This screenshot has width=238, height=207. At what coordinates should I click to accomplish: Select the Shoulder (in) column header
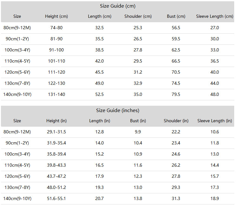tap(176, 121)
